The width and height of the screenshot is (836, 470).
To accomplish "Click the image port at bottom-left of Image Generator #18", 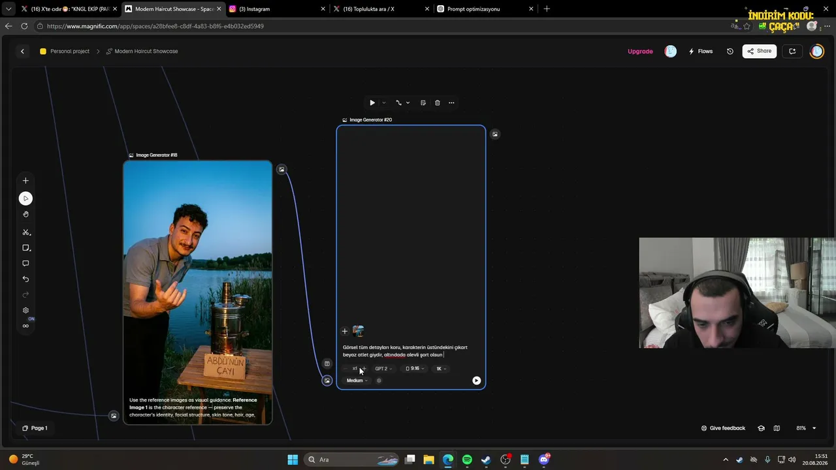I will pos(114,416).
